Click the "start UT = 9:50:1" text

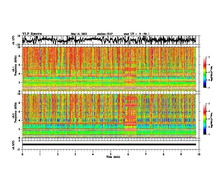point(137,34)
